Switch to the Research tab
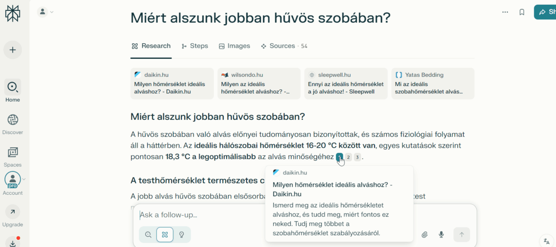Viewport: 556px width, 247px height. pos(151,46)
